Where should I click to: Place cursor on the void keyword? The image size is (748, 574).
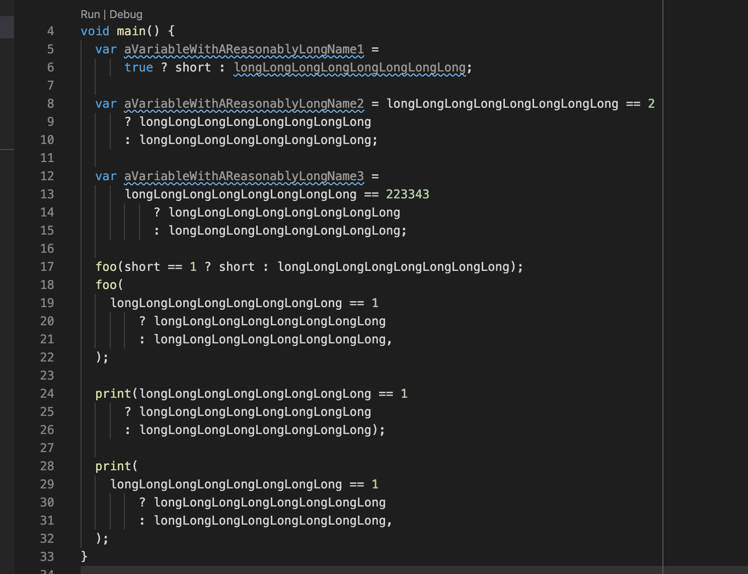click(x=95, y=31)
